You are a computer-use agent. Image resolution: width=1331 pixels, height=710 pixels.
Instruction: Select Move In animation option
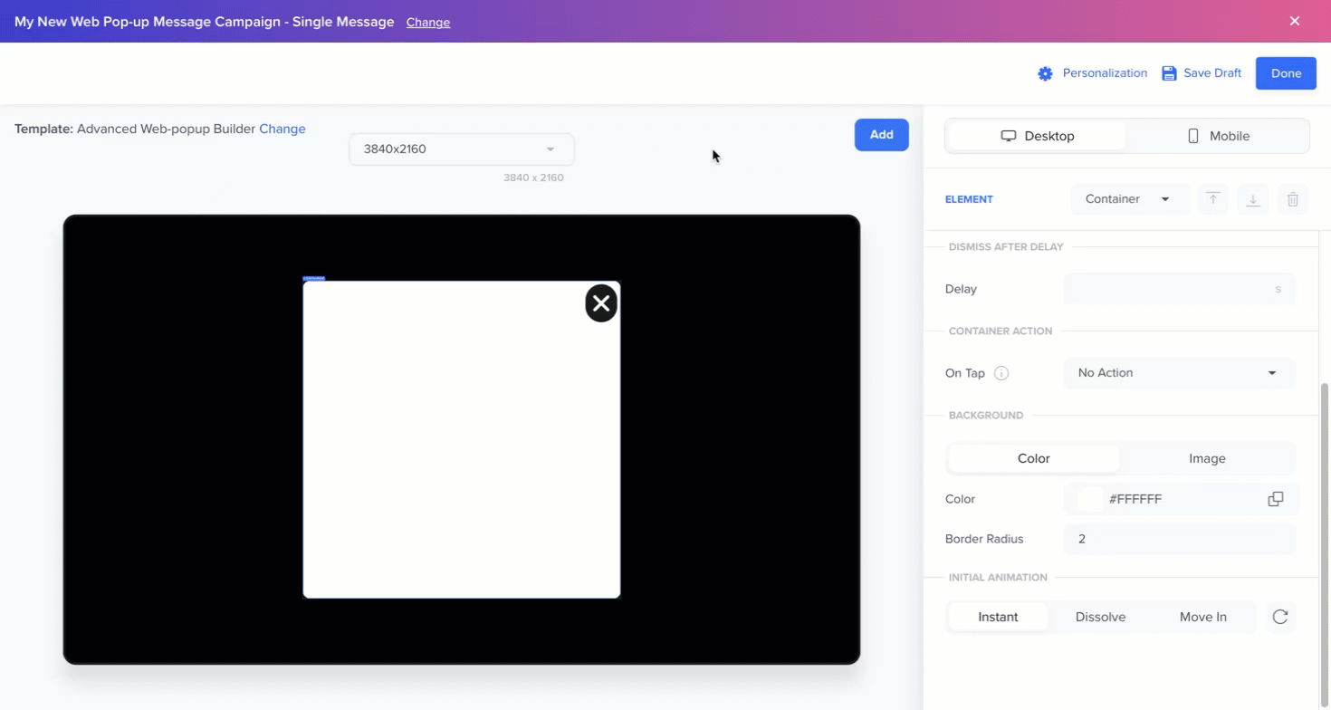[1202, 617]
